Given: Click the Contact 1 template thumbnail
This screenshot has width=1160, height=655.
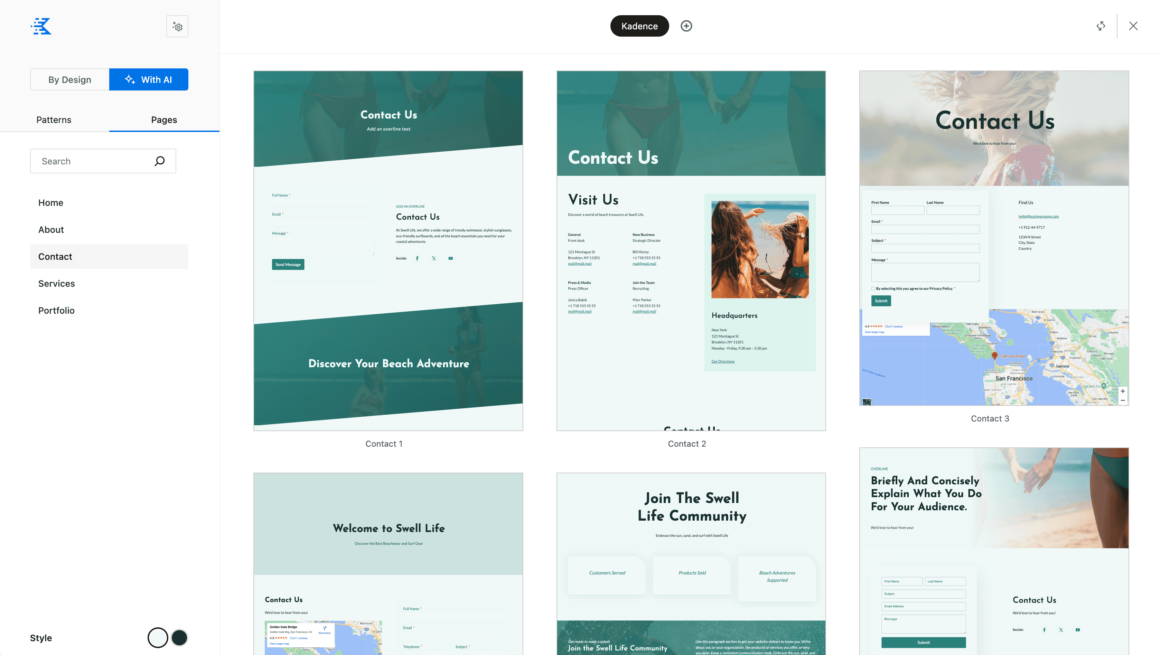Looking at the screenshot, I should tap(388, 250).
